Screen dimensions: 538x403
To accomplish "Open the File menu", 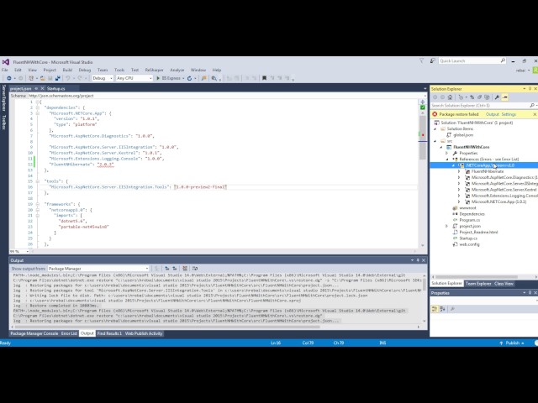I will point(5,70).
